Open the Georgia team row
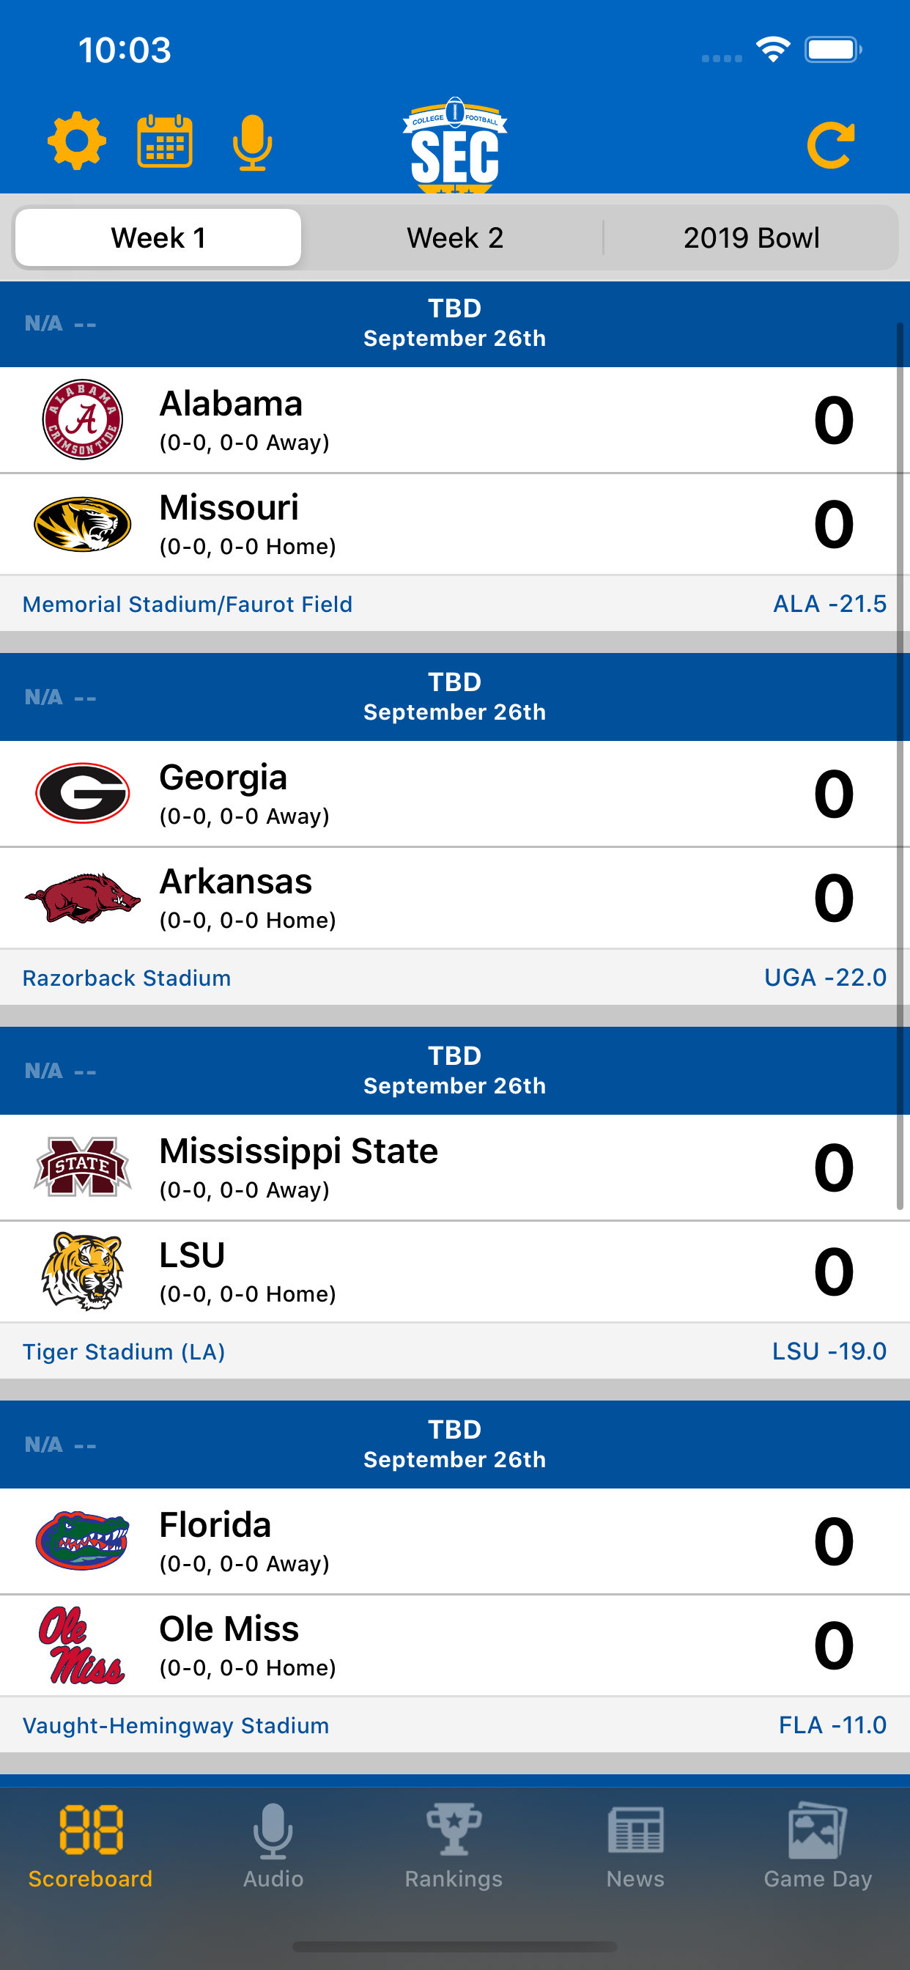 click(455, 794)
